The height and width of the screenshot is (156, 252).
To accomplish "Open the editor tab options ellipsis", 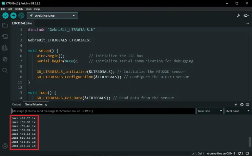I will click(x=247, y=23).
